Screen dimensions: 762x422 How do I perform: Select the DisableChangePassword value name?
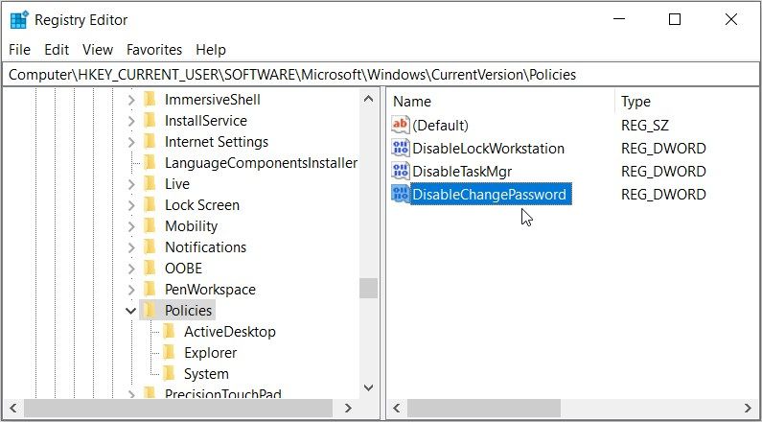pos(490,194)
